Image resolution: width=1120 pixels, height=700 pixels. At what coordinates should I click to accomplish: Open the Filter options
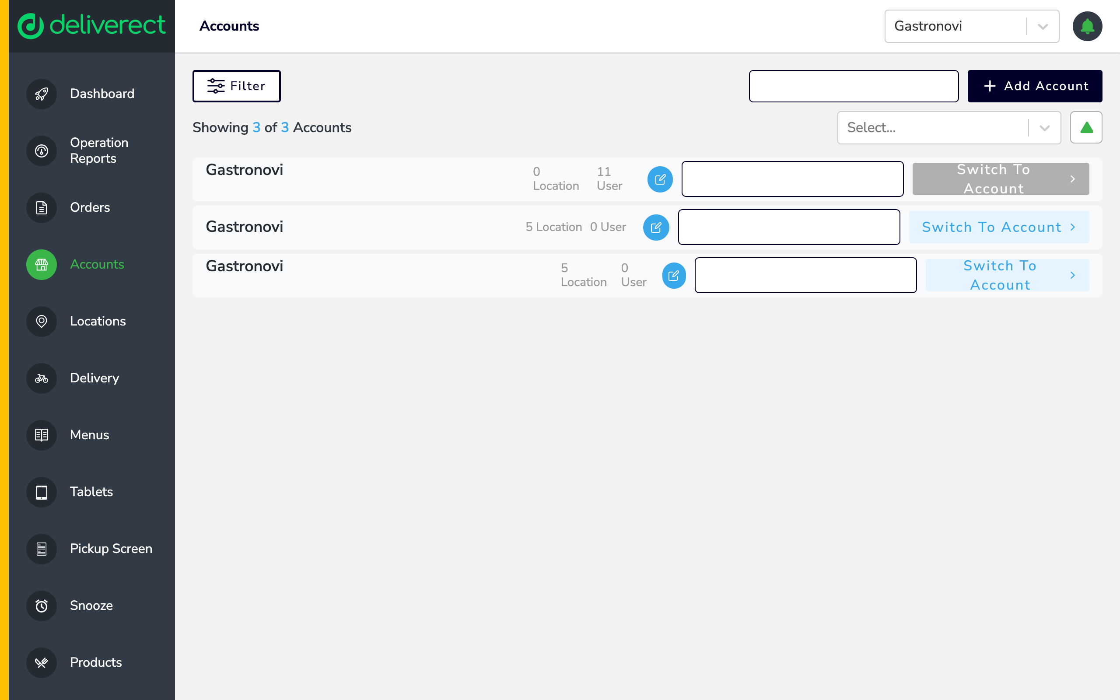(x=237, y=86)
